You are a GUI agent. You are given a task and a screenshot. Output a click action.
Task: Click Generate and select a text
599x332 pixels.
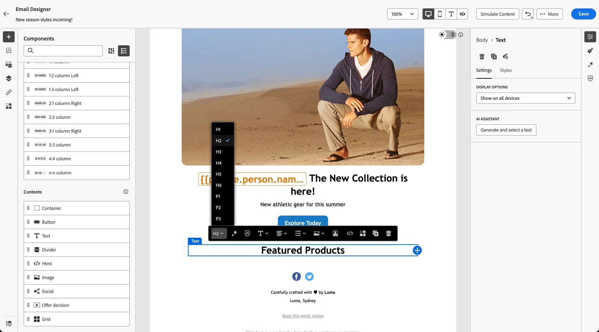tap(506, 130)
